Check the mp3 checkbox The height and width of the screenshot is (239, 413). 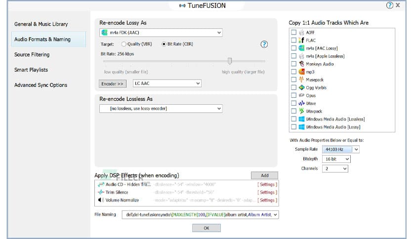(293, 72)
